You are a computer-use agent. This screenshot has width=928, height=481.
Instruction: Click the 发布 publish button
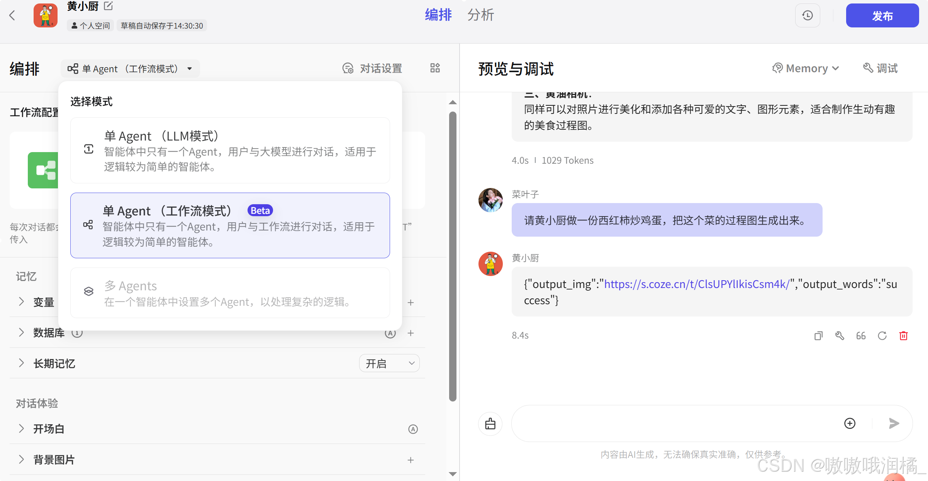click(x=882, y=16)
